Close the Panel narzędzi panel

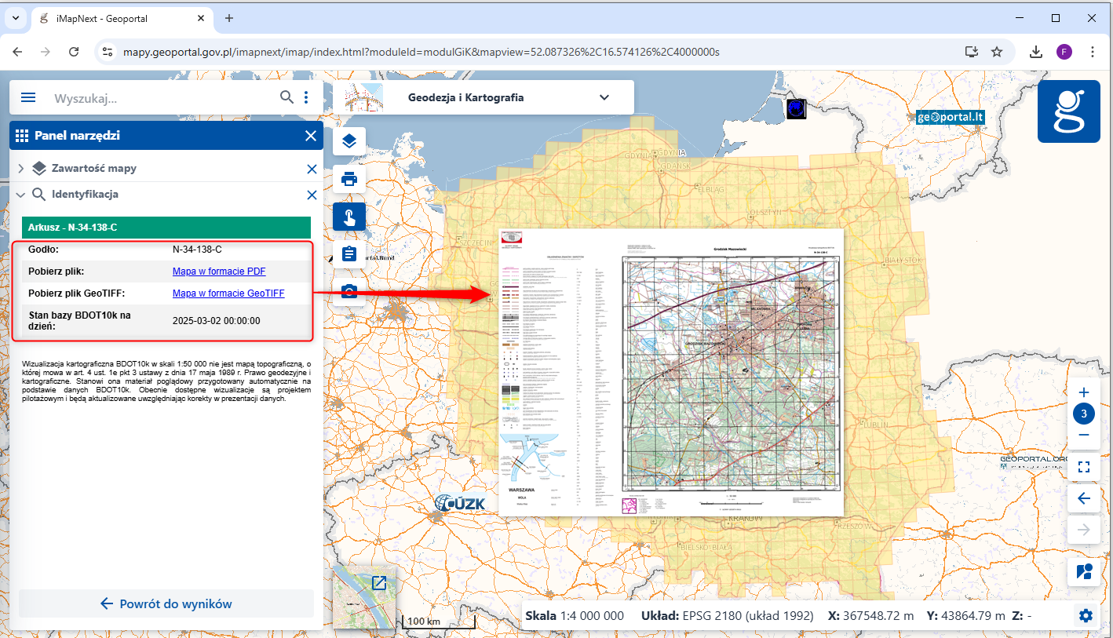(310, 136)
